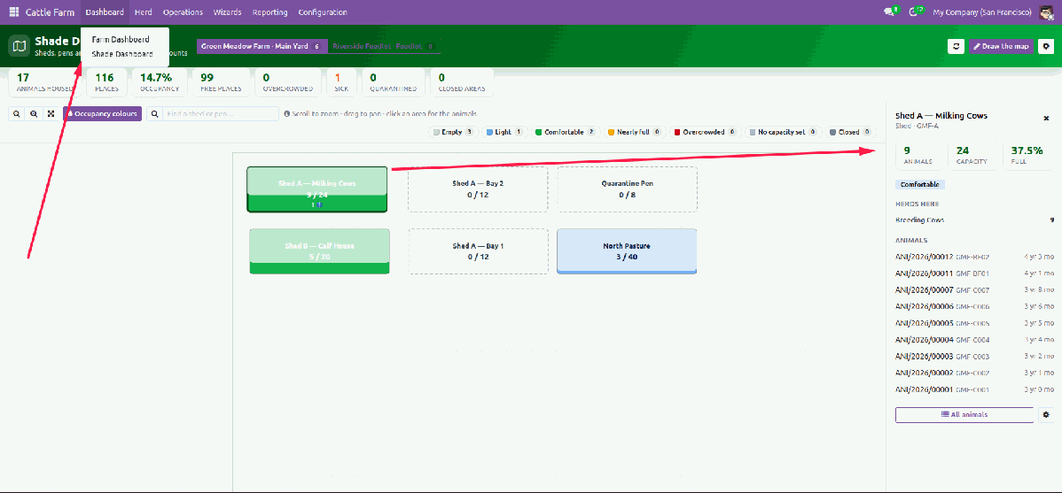
Task: Select the Shed A — Bay 1 area
Action: pos(478,251)
